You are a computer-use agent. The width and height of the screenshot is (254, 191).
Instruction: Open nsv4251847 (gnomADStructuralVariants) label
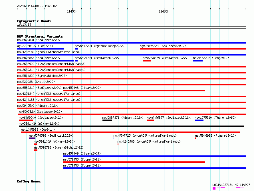coord(49,94)
